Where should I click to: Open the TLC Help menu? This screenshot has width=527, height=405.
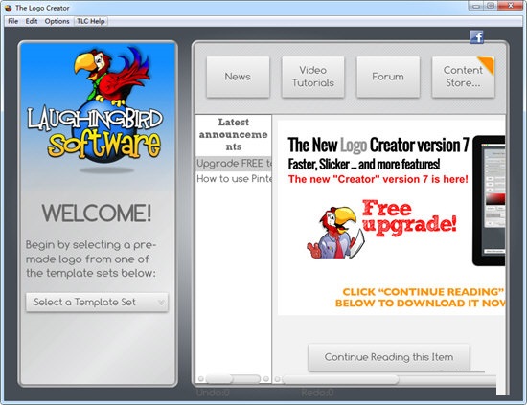point(91,21)
